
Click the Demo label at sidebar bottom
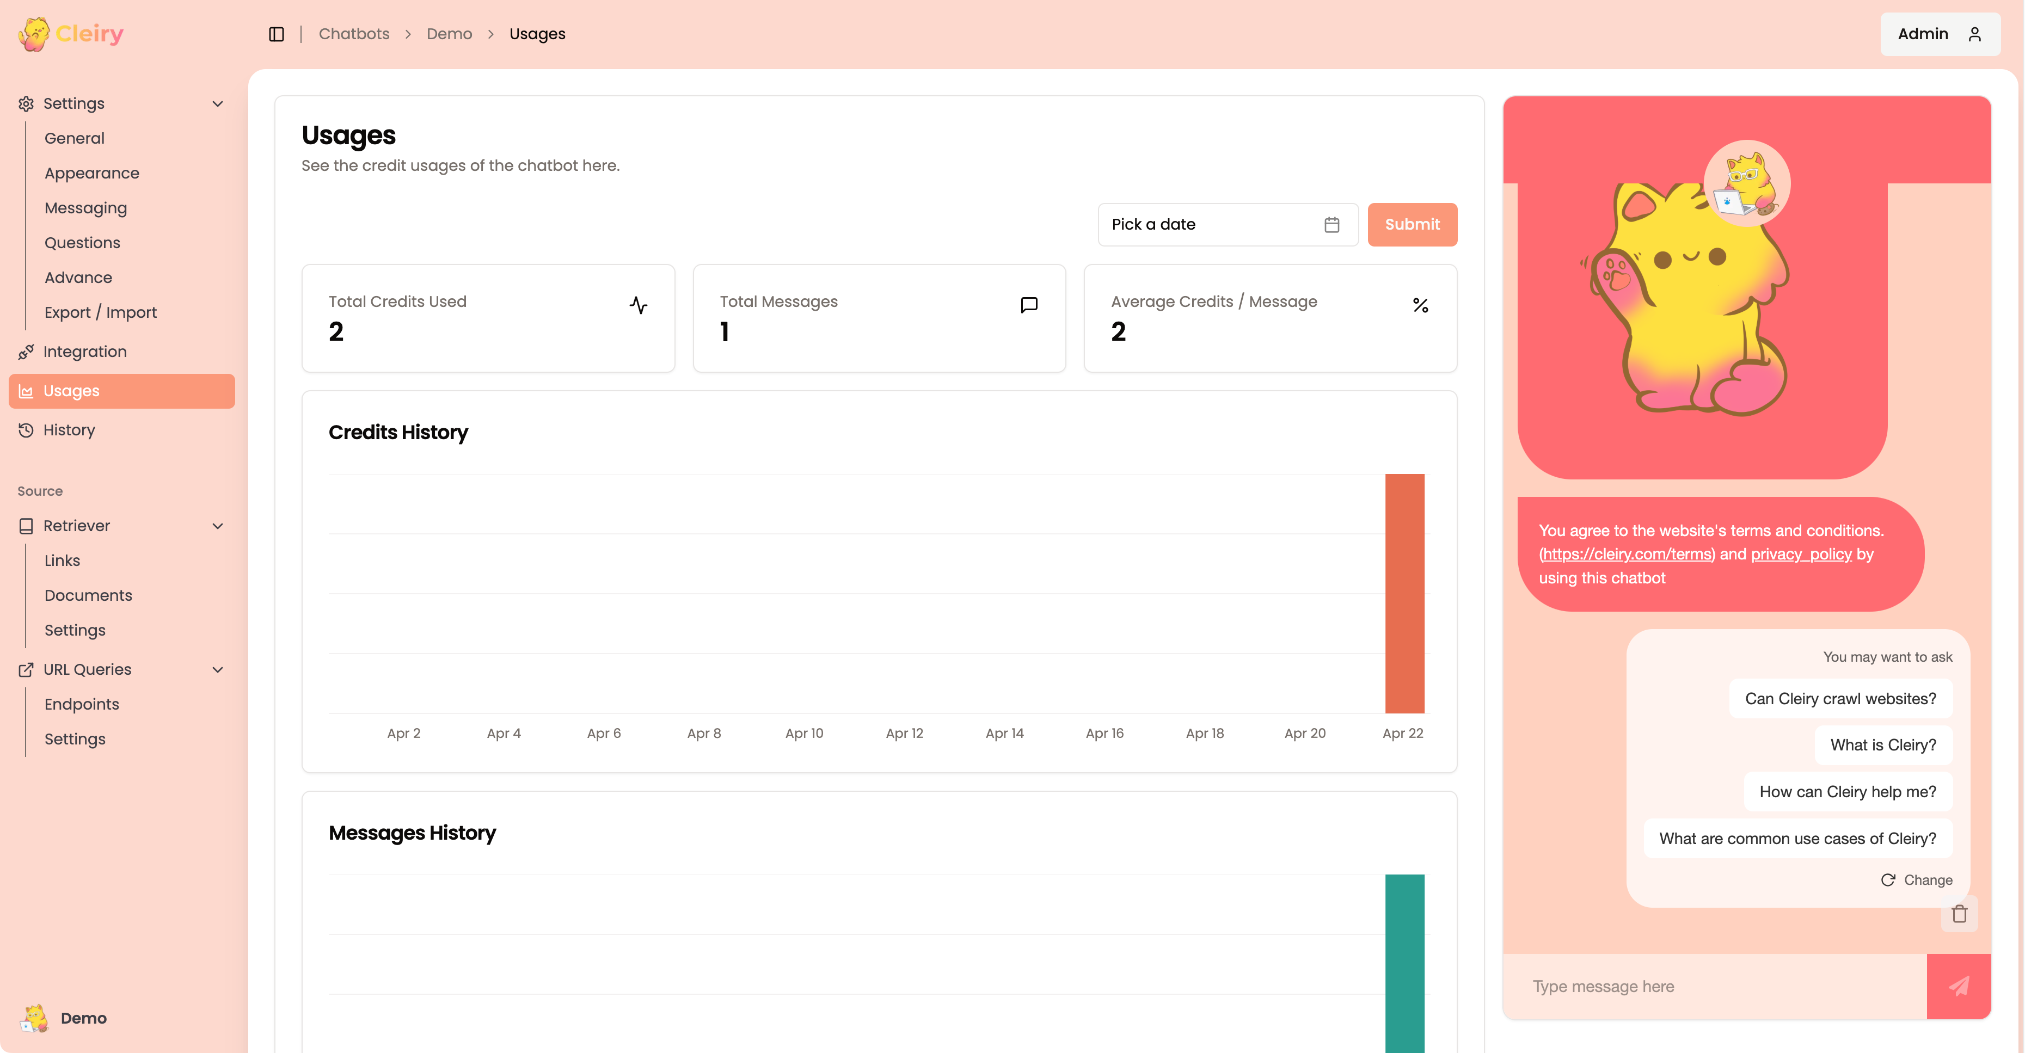click(83, 1018)
